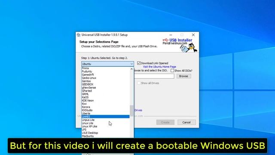The image size is (275, 155).
Task: Open the Ubuntu distro dropdown arrow
Action: [131, 64]
